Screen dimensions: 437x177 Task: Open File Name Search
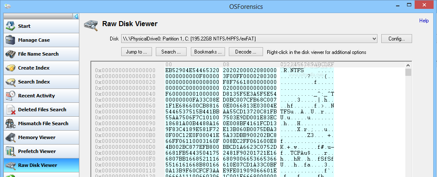(x=41, y=54)
